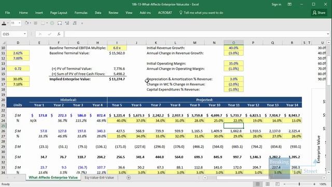Select cell with Baseline Terminal EBITDA Multiple 6.0 x
332x187 pixels.
click(x=117, y=48)
